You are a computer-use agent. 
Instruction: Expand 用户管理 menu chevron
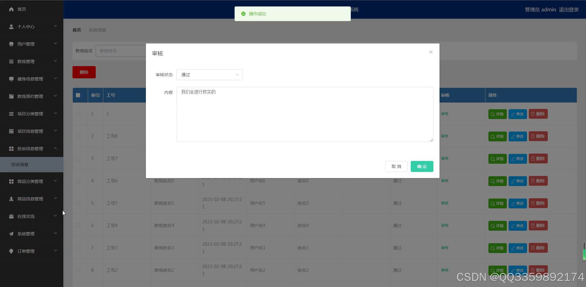[x=55, y=43]
